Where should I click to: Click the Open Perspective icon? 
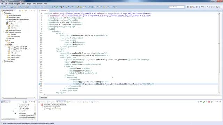(188, 7)
